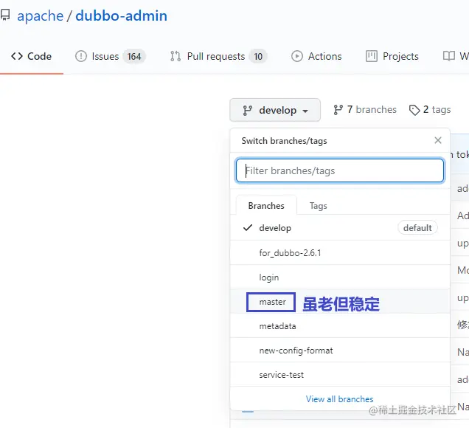Image resolution: width=469 pixels, height=428 pixels.
Task: Focus the Filter branches/tags input
Action: point(340,170)
